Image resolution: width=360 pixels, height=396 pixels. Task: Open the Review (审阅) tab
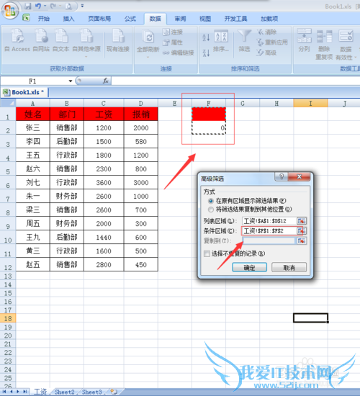click(180, 19)
